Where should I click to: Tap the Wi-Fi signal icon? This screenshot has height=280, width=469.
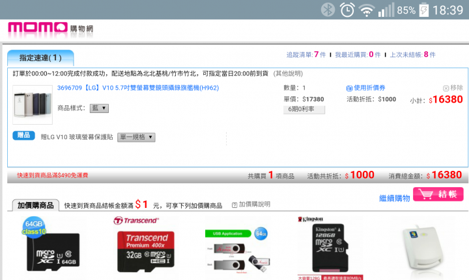(366, 10)
